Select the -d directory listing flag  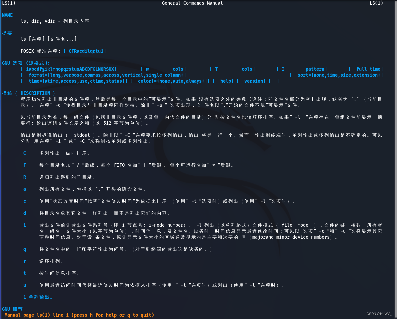23,213
